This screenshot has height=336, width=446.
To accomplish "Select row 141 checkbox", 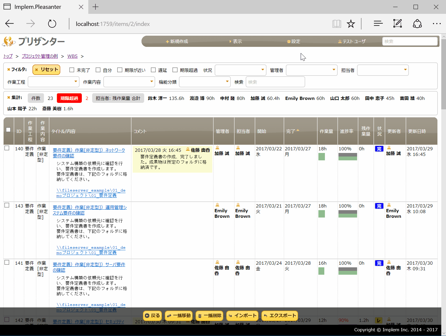I will [x=7, y=262].
